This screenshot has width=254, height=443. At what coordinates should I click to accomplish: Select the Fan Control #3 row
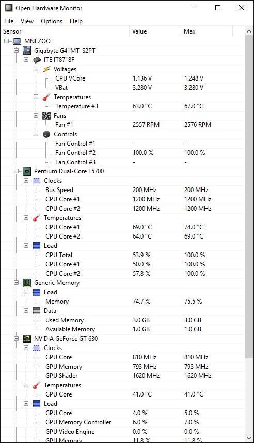[123, 162]
